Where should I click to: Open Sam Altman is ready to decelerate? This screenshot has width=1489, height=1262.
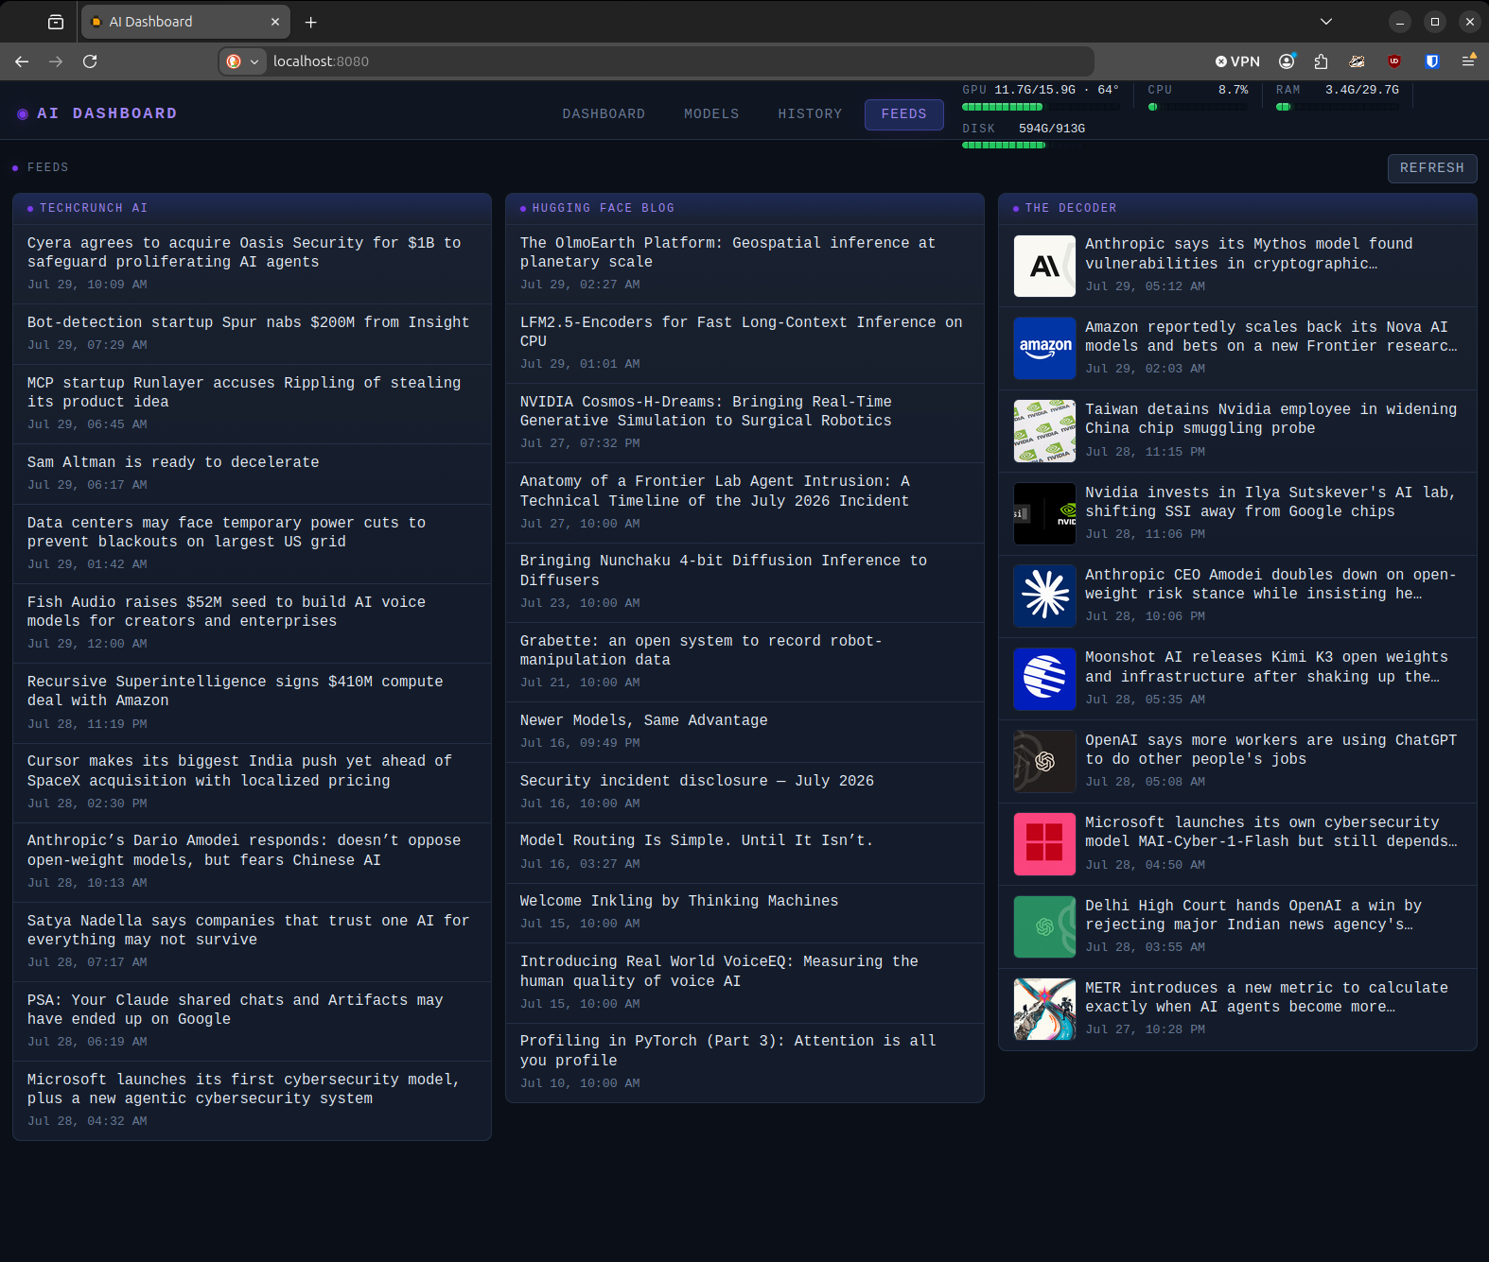(x=252, y=474)
